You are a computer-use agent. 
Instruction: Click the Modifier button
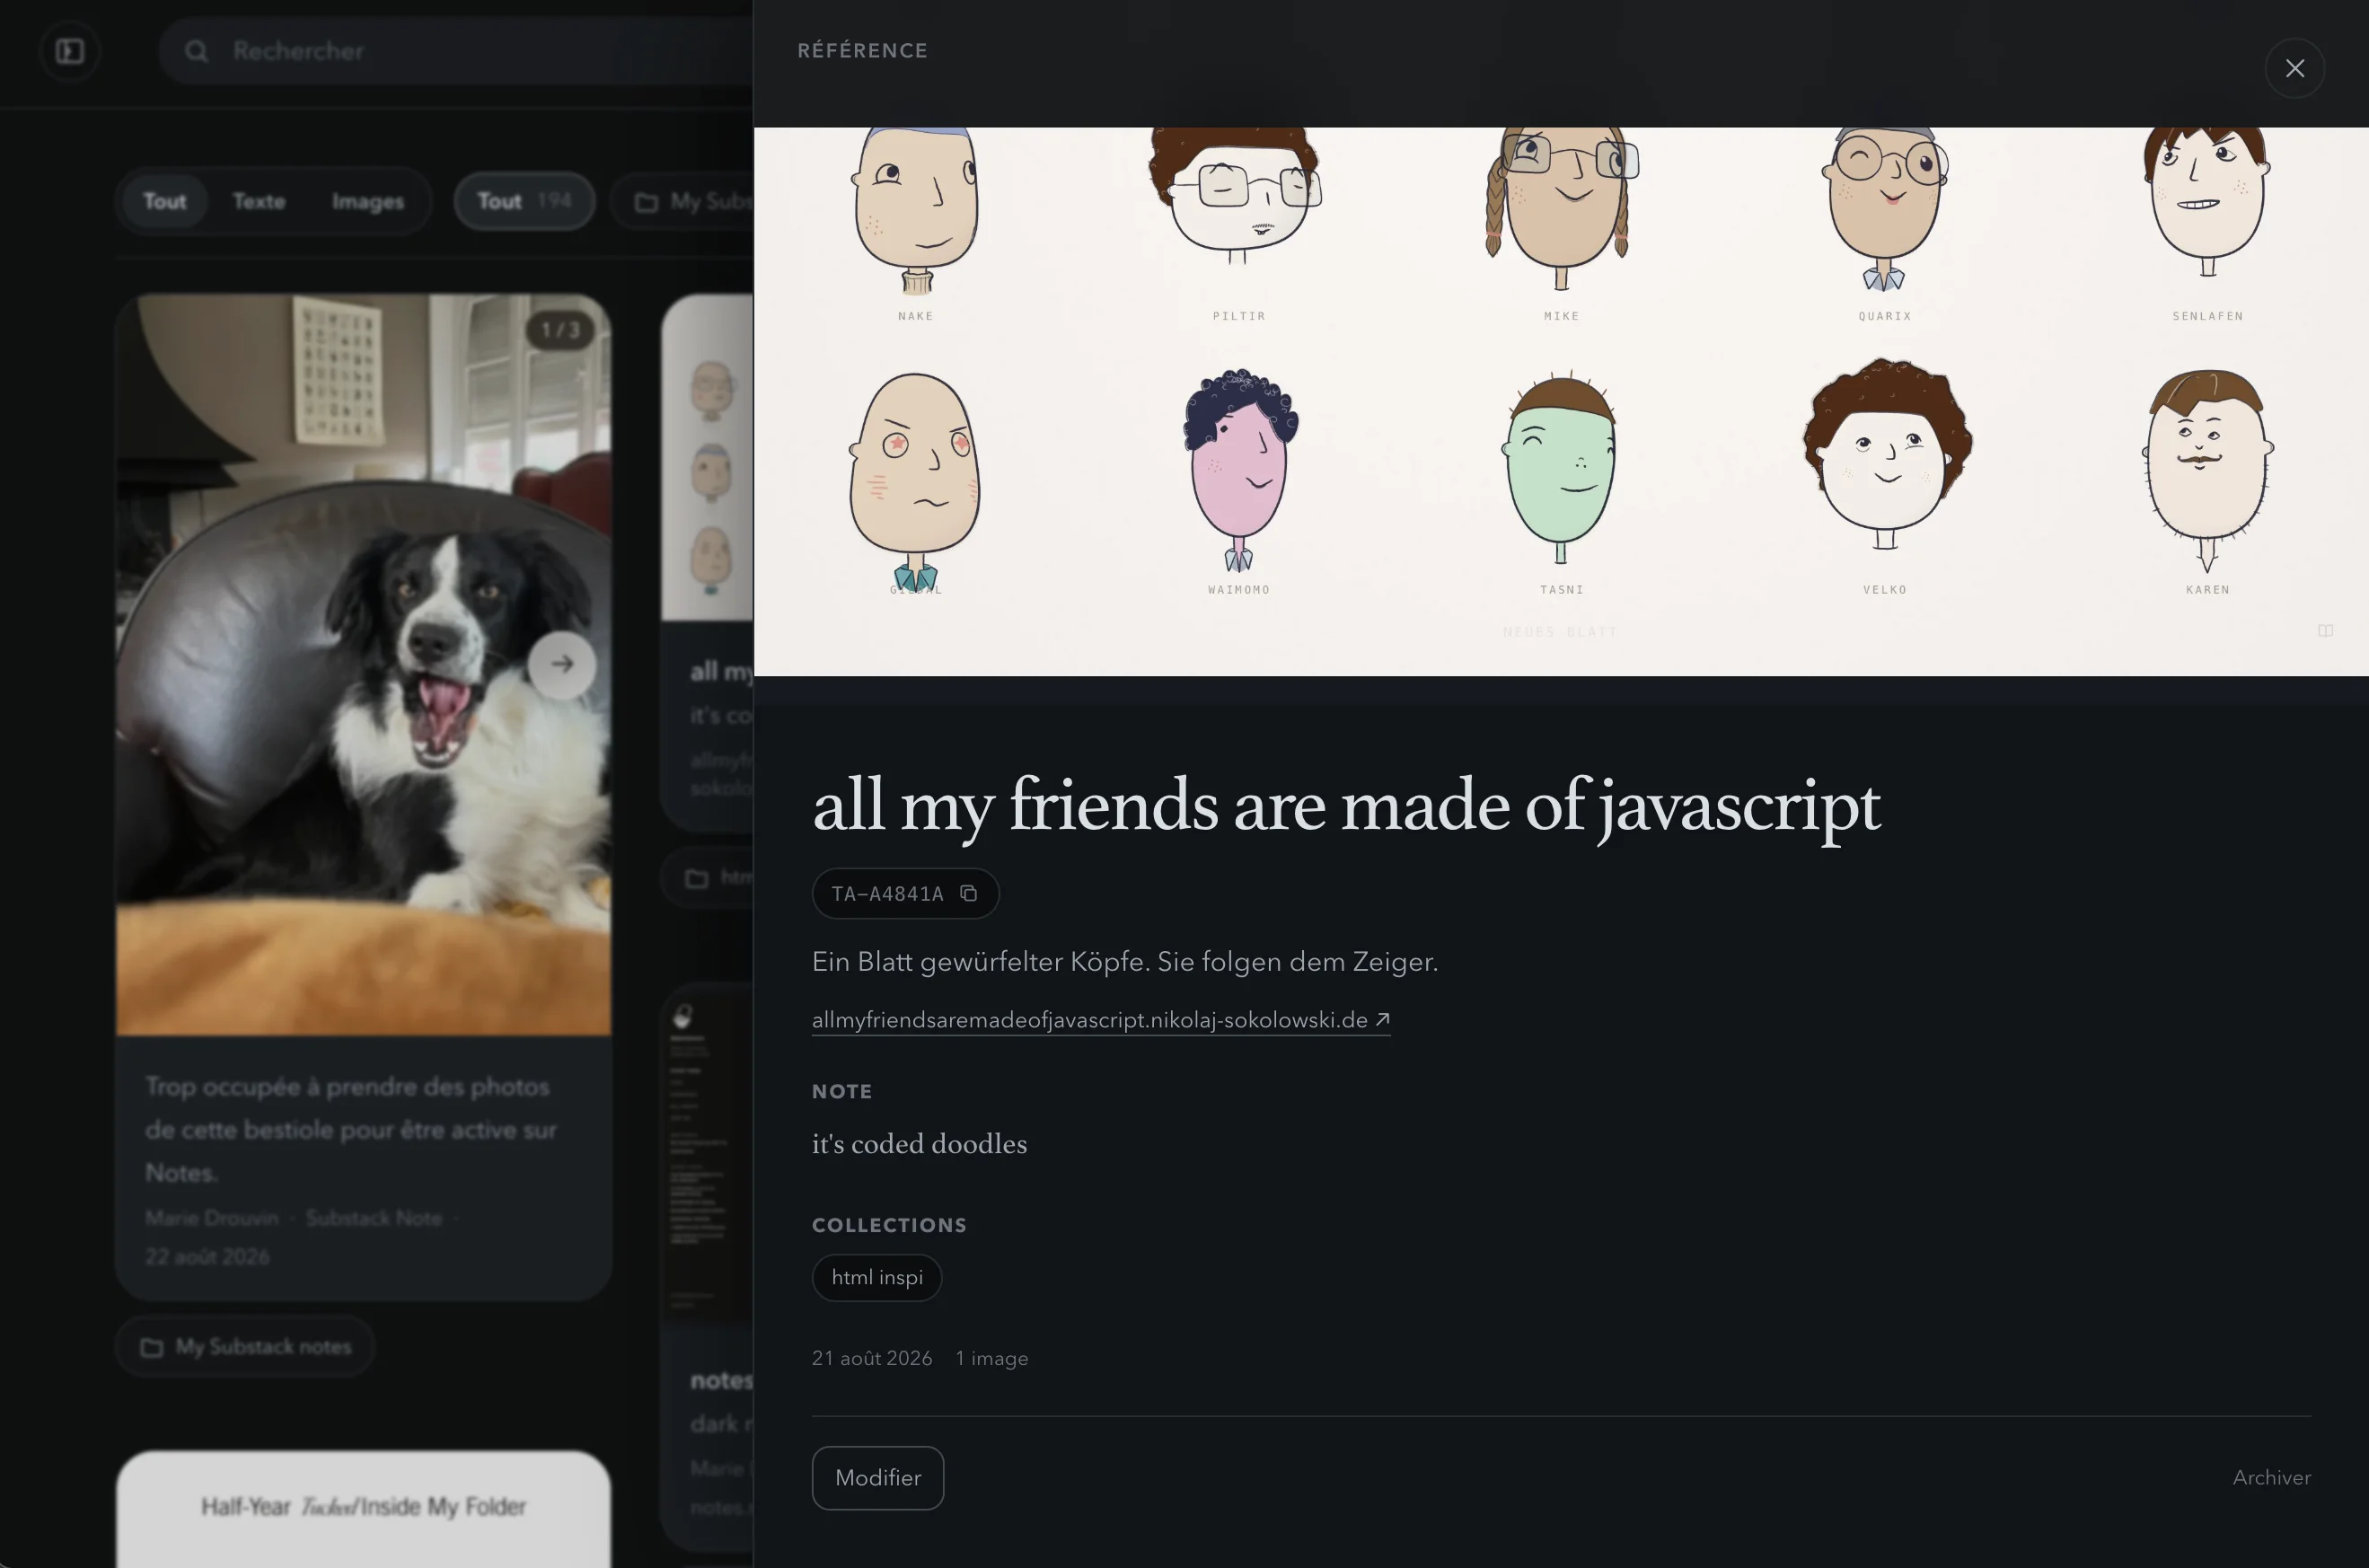point(877,1477)
